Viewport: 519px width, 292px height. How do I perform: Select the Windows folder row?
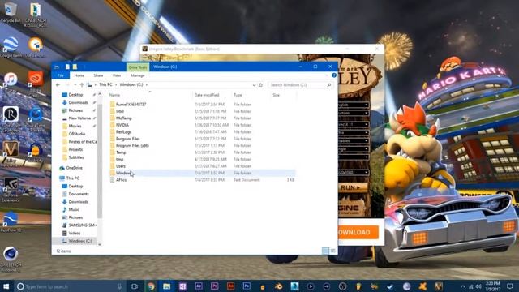click(202, 173)
